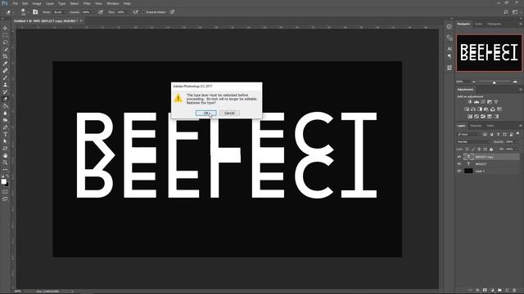Hide Layer 1 visibility eye
The height and width of the screenshot is (294, 524).
pos(458,171)
